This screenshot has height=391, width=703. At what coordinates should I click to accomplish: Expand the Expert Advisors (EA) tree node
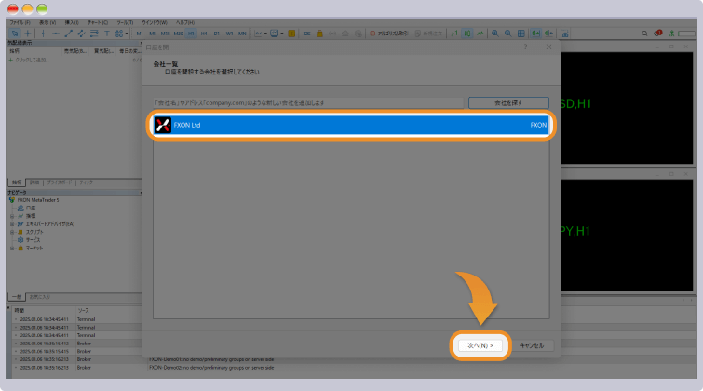(12, 223)
